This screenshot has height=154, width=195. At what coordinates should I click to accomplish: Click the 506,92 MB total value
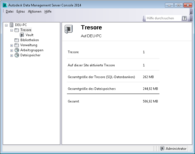(150, 101)
